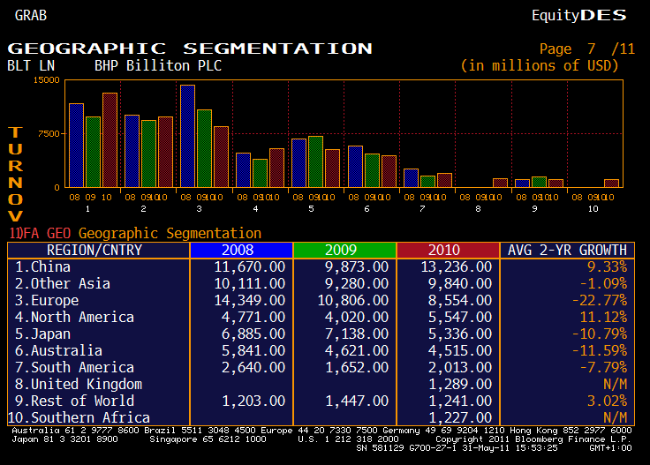Image resolution: width=650 pixels, height=465 pixels.
Task: Click the REGION/CNTRY column header
Action: [x=99, y=250]
